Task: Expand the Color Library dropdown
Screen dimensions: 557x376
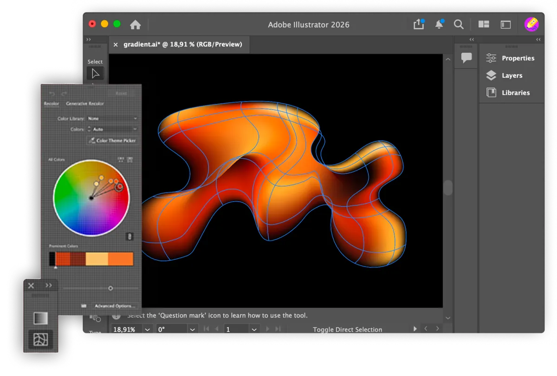Action: click(x=113, y=119)
